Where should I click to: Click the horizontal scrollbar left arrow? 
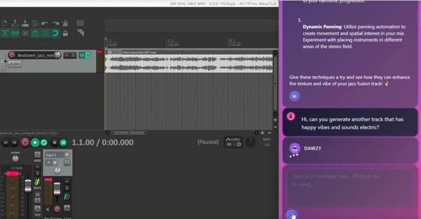point(108,132)
